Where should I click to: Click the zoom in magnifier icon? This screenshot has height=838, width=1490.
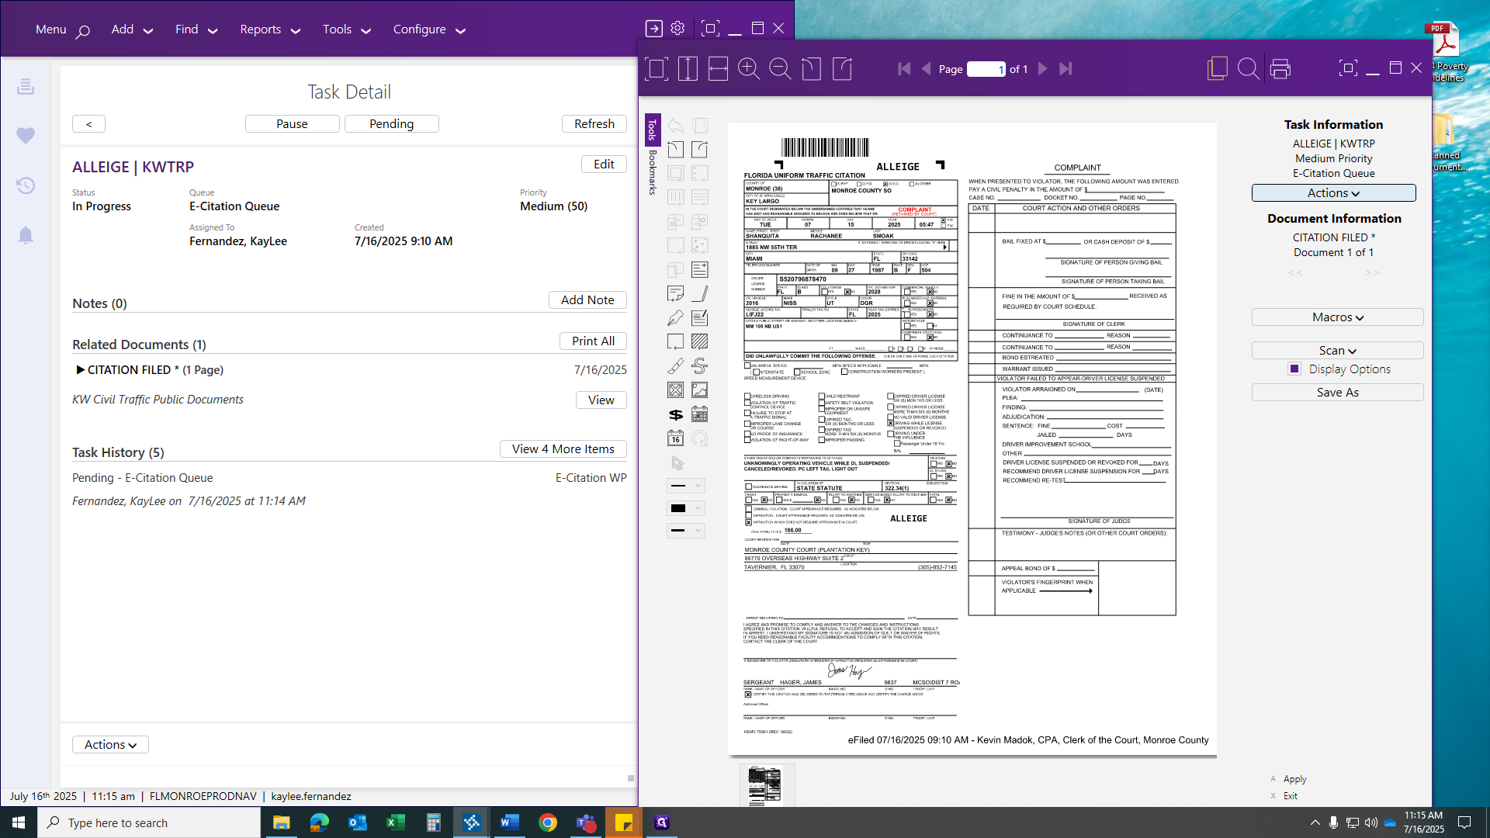(749, 69)
